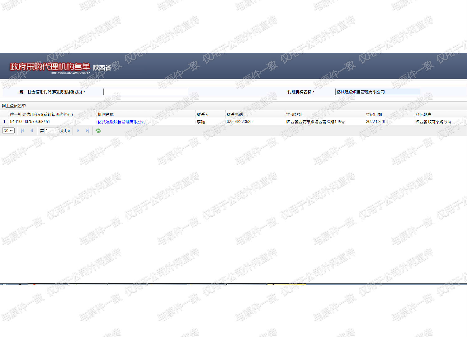Open the 亿诚建设项目管理有限公司 agency link
The width and height of the screenshot is (467, 337).
(121, 122)
